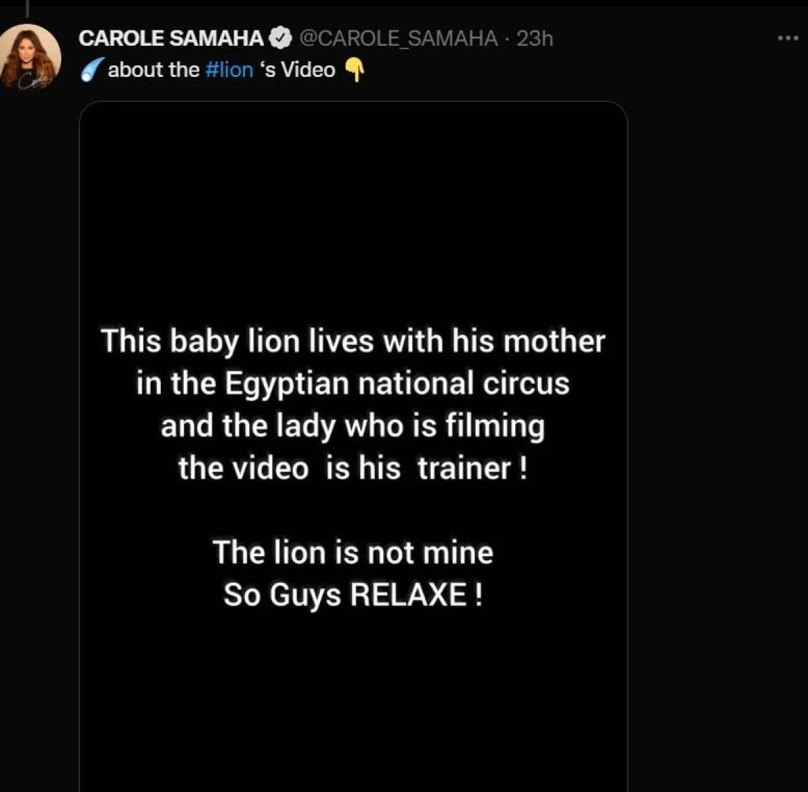The width and height of the screenshot is (808, 792).
Task: Click the "and the lady who is filming" line
Action: click(353, 426)
